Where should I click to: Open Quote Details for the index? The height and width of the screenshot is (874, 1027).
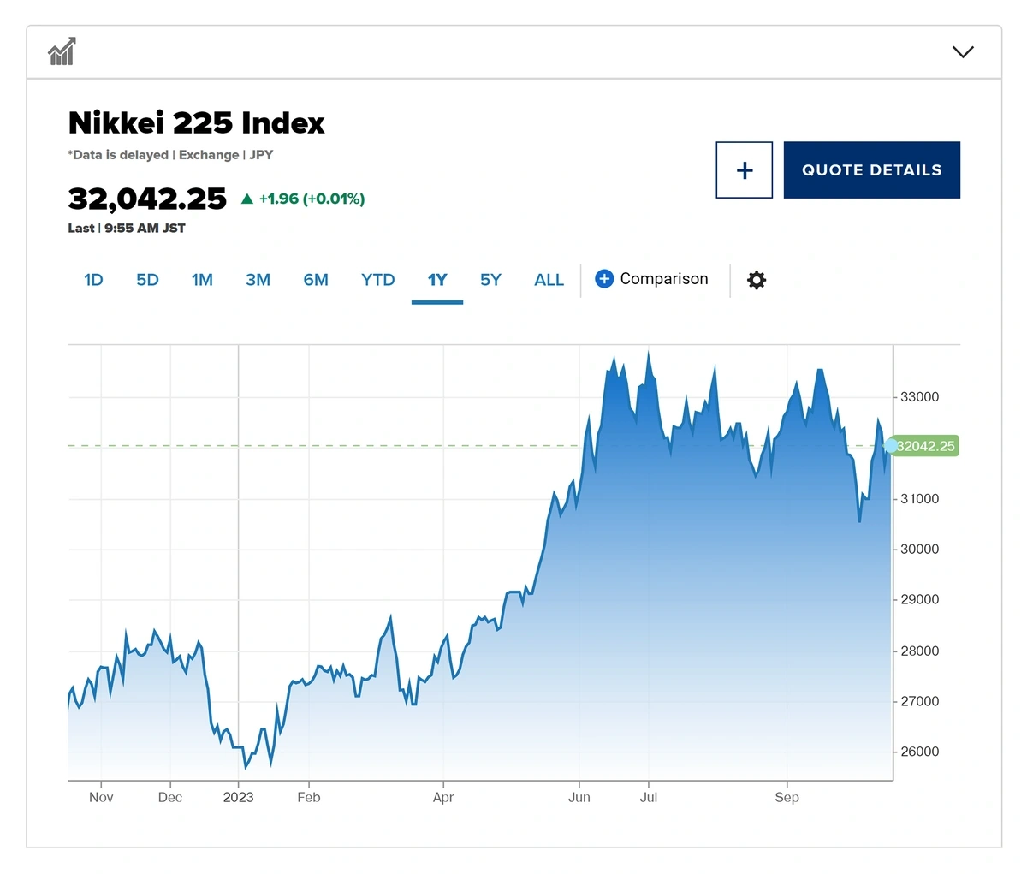click(x=871, y=170)
